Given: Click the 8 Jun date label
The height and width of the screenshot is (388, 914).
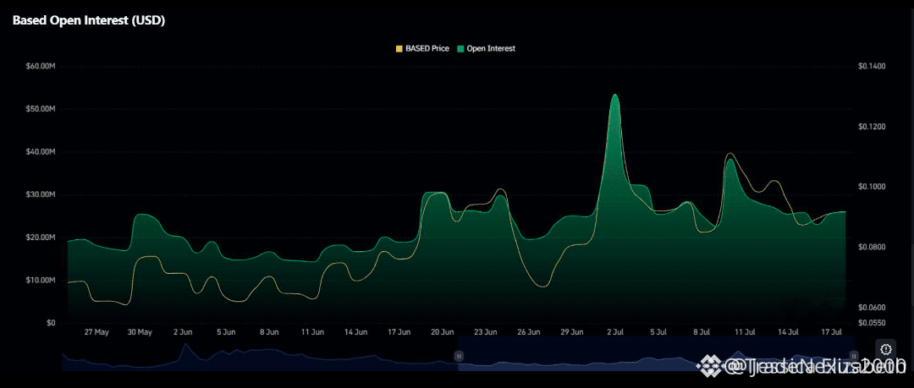Looking at the screenshot, I should tap(269, 333).
